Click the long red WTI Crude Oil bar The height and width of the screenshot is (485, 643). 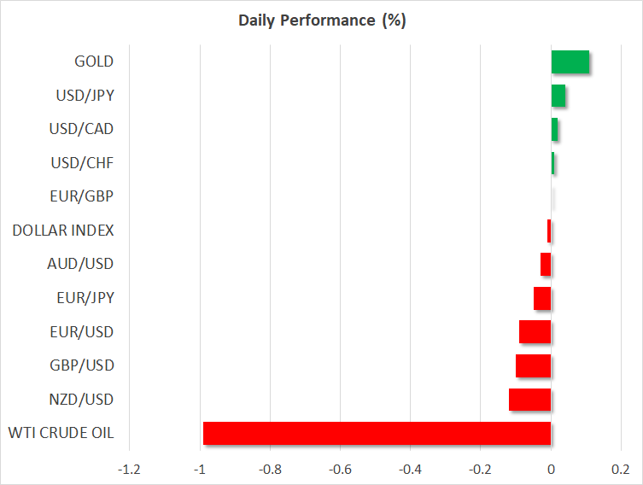tap(377, 434)
